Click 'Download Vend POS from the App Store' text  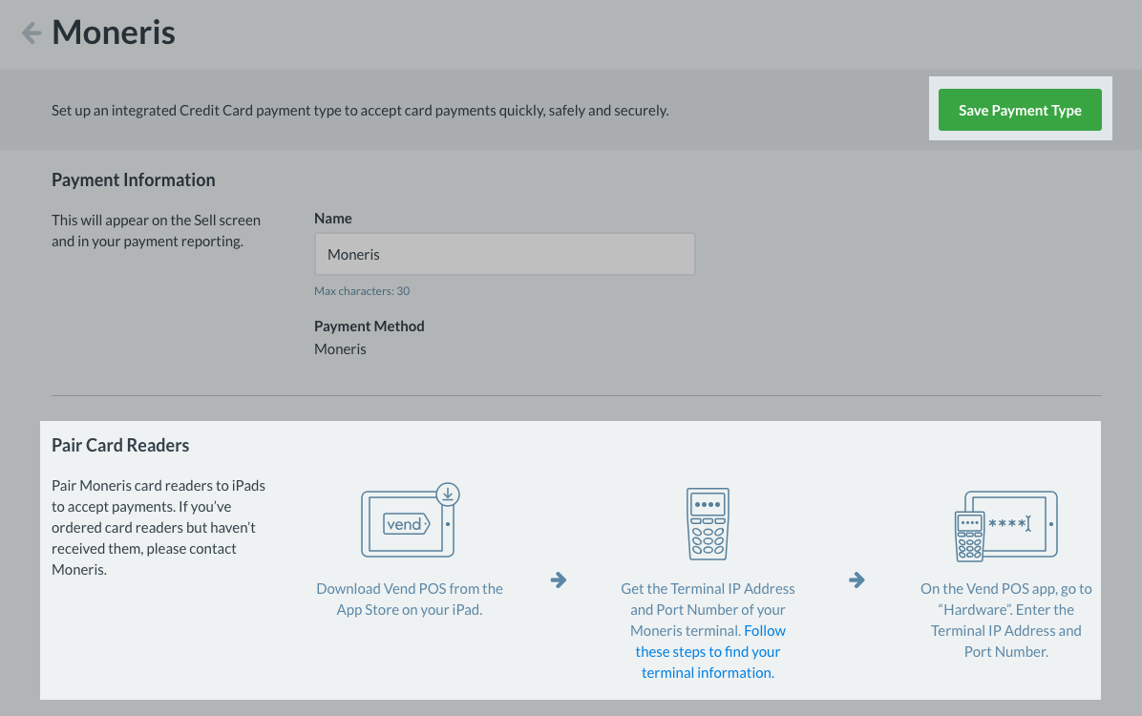[x=410, y=599]
